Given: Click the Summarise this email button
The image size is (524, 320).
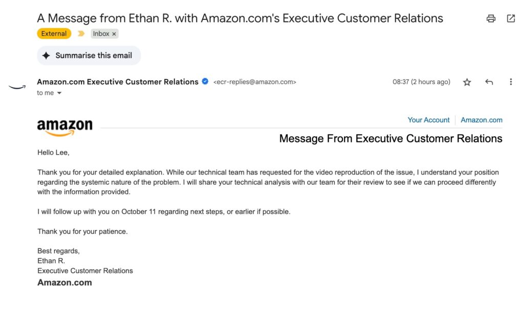Looking at the screenshot, I should click(89, 55).
